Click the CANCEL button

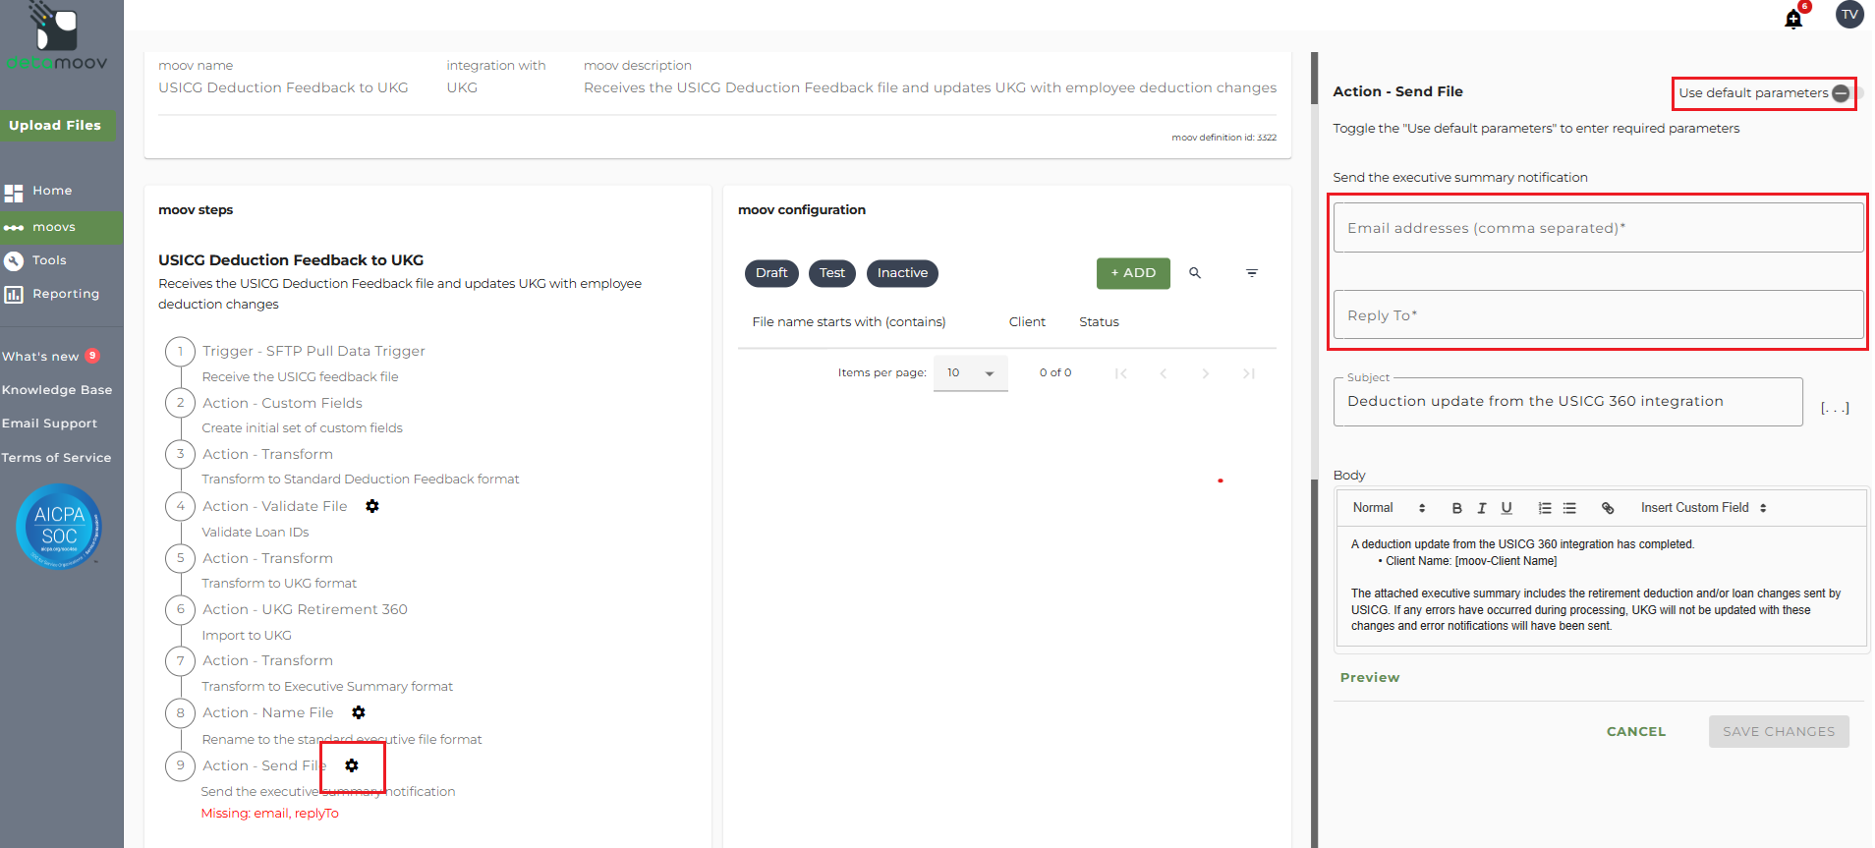(x=1636, y=732)
